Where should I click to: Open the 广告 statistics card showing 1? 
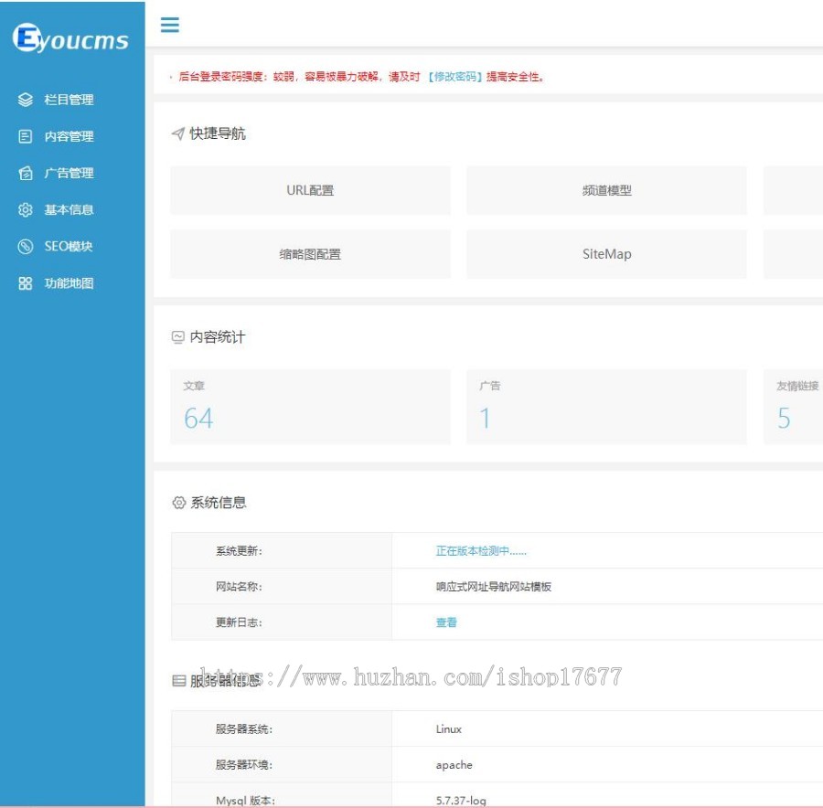coord(606,407)
